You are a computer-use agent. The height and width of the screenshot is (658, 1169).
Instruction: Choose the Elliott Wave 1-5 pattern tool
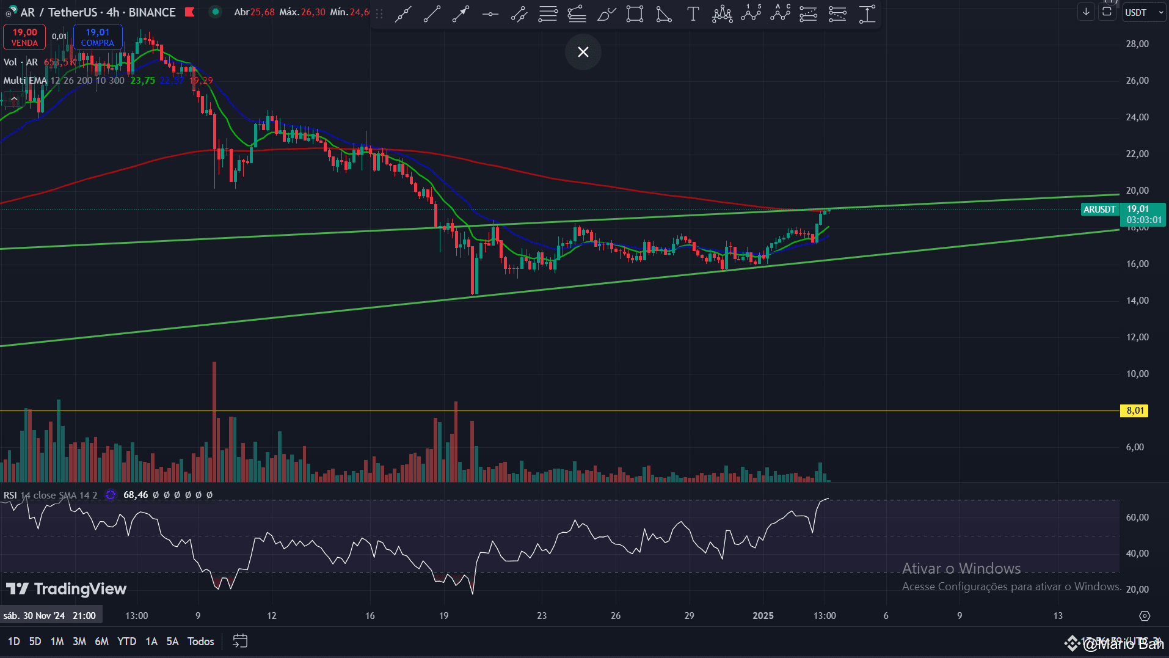751,13
